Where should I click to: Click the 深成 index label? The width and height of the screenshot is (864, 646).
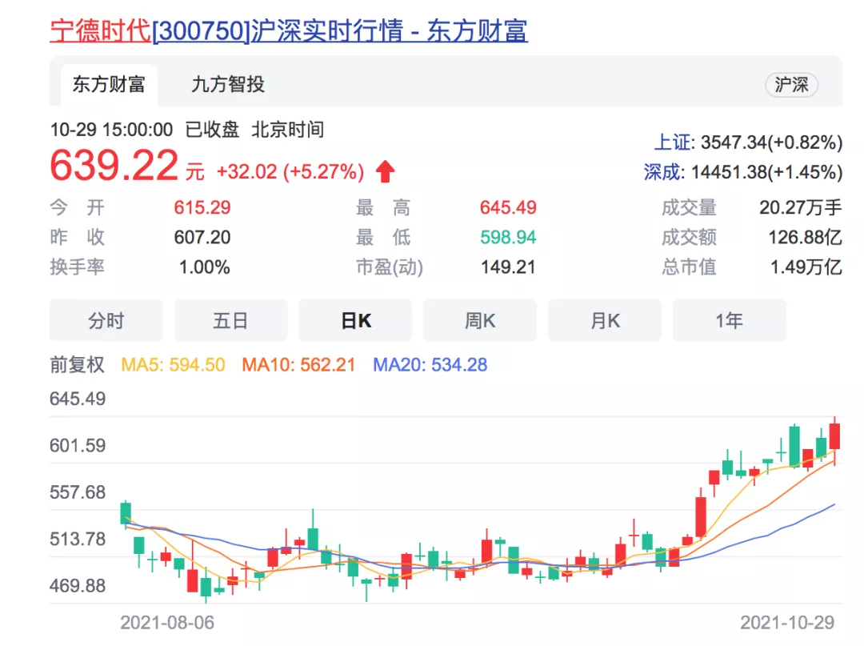[x=664, y=172]
